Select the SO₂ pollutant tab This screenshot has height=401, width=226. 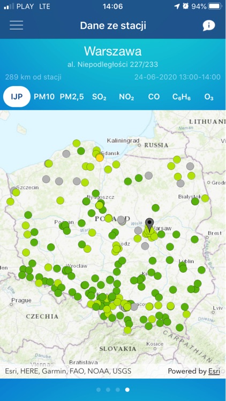(99, 97)
